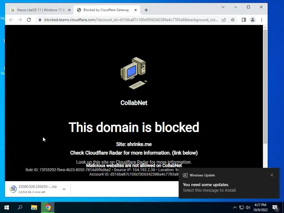Close the Nexus LiteOS 11 tab
This screenshot has height=213, width=284.
(x=69, y=10)
